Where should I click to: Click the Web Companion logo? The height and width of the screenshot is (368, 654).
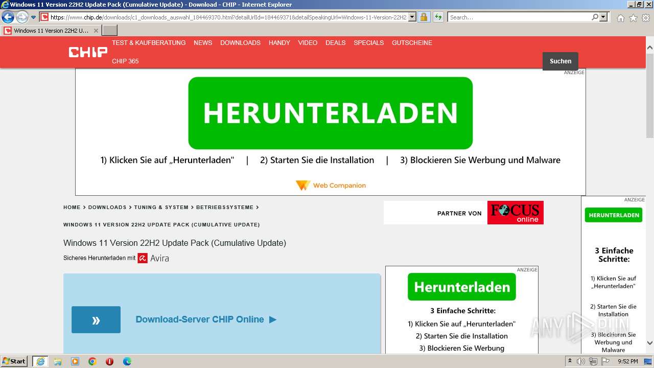click(331, 186)
